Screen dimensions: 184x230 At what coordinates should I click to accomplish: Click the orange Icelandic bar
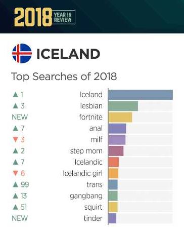[x=114, y=162]
